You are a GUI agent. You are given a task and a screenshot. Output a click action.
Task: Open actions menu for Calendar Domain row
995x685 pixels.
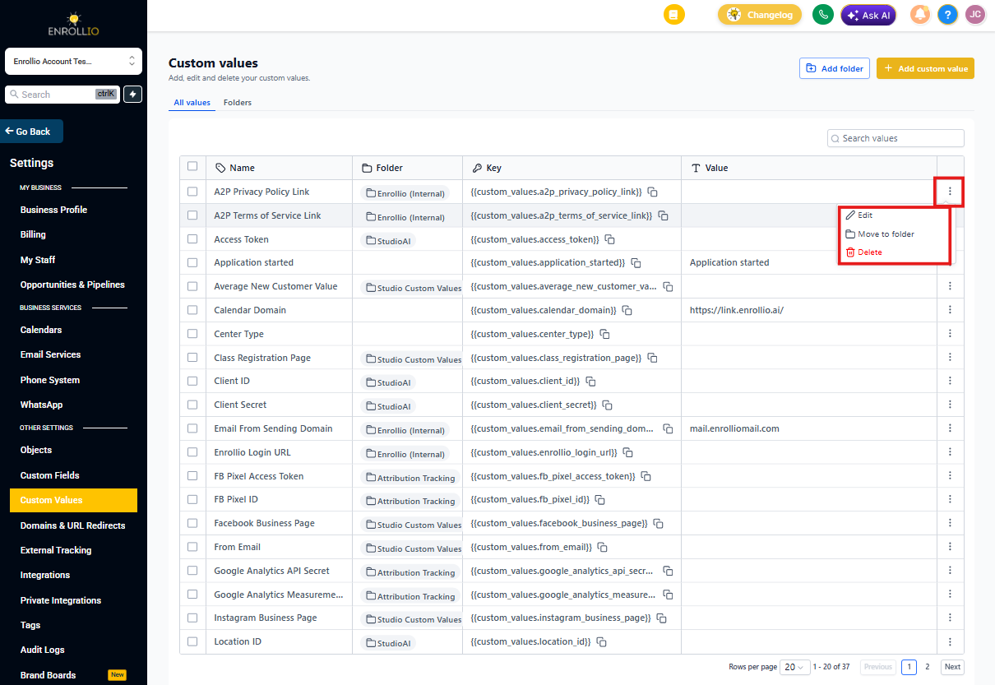950,310
